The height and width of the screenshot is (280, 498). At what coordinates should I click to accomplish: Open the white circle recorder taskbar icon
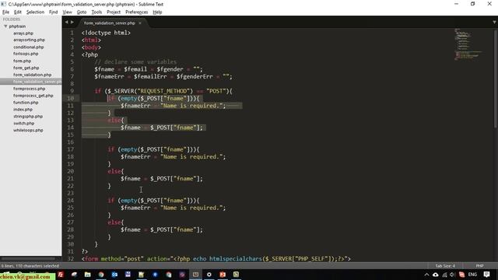(x=209, y=275)
